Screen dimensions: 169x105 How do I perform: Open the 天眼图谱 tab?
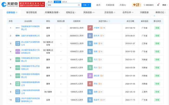[x=144, y=12]
